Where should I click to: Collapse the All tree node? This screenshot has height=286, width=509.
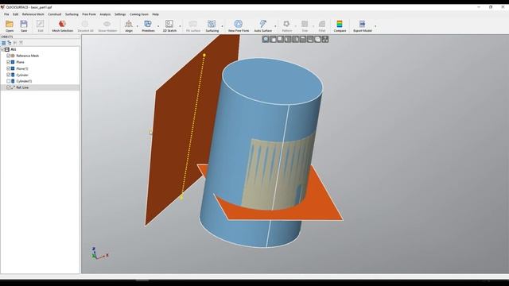2,49
